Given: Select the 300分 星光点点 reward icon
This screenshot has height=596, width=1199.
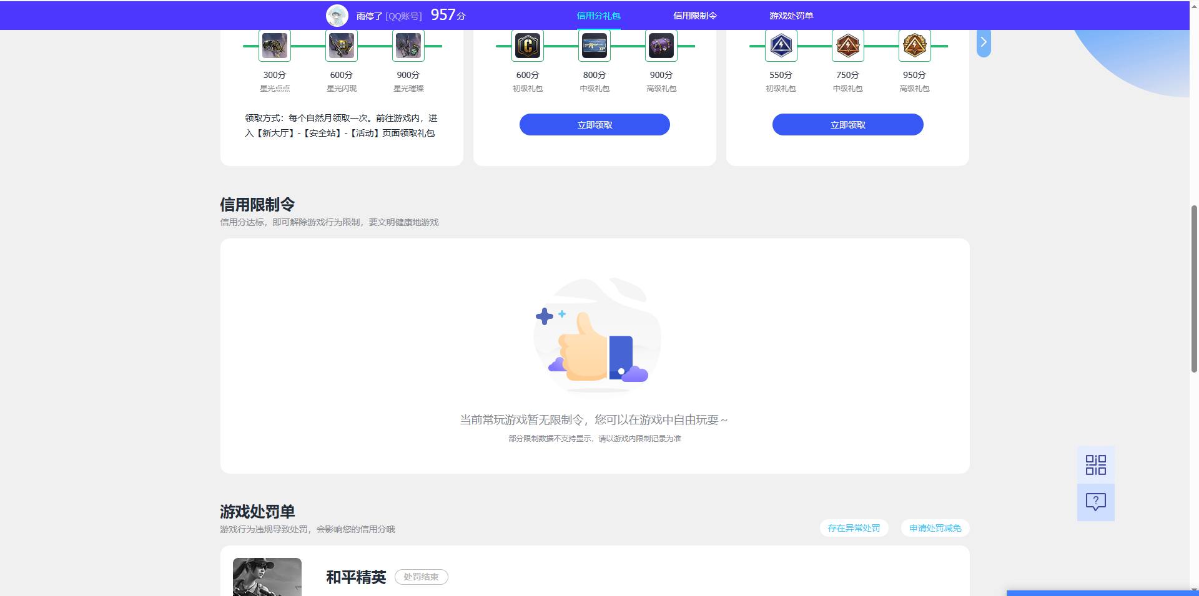Looking at the screenshot, I should click(x=275, y=46).
